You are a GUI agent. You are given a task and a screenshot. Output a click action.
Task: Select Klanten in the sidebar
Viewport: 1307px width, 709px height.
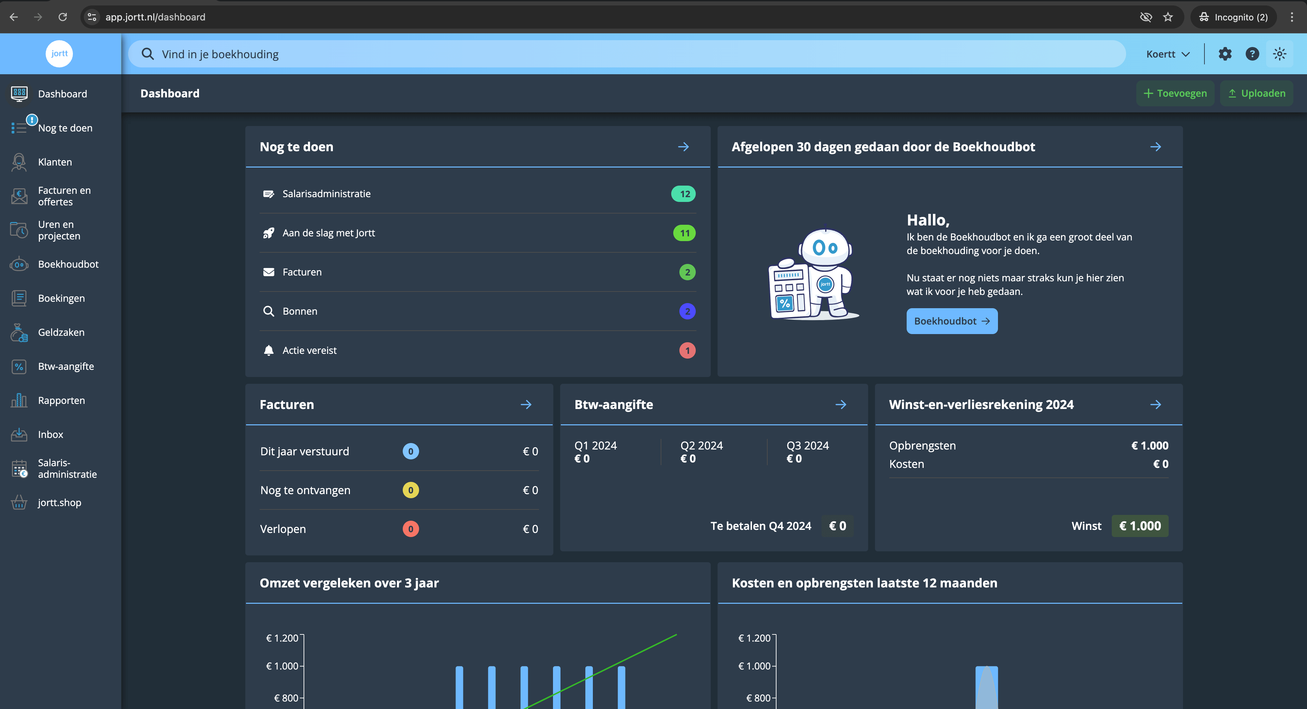55,162
